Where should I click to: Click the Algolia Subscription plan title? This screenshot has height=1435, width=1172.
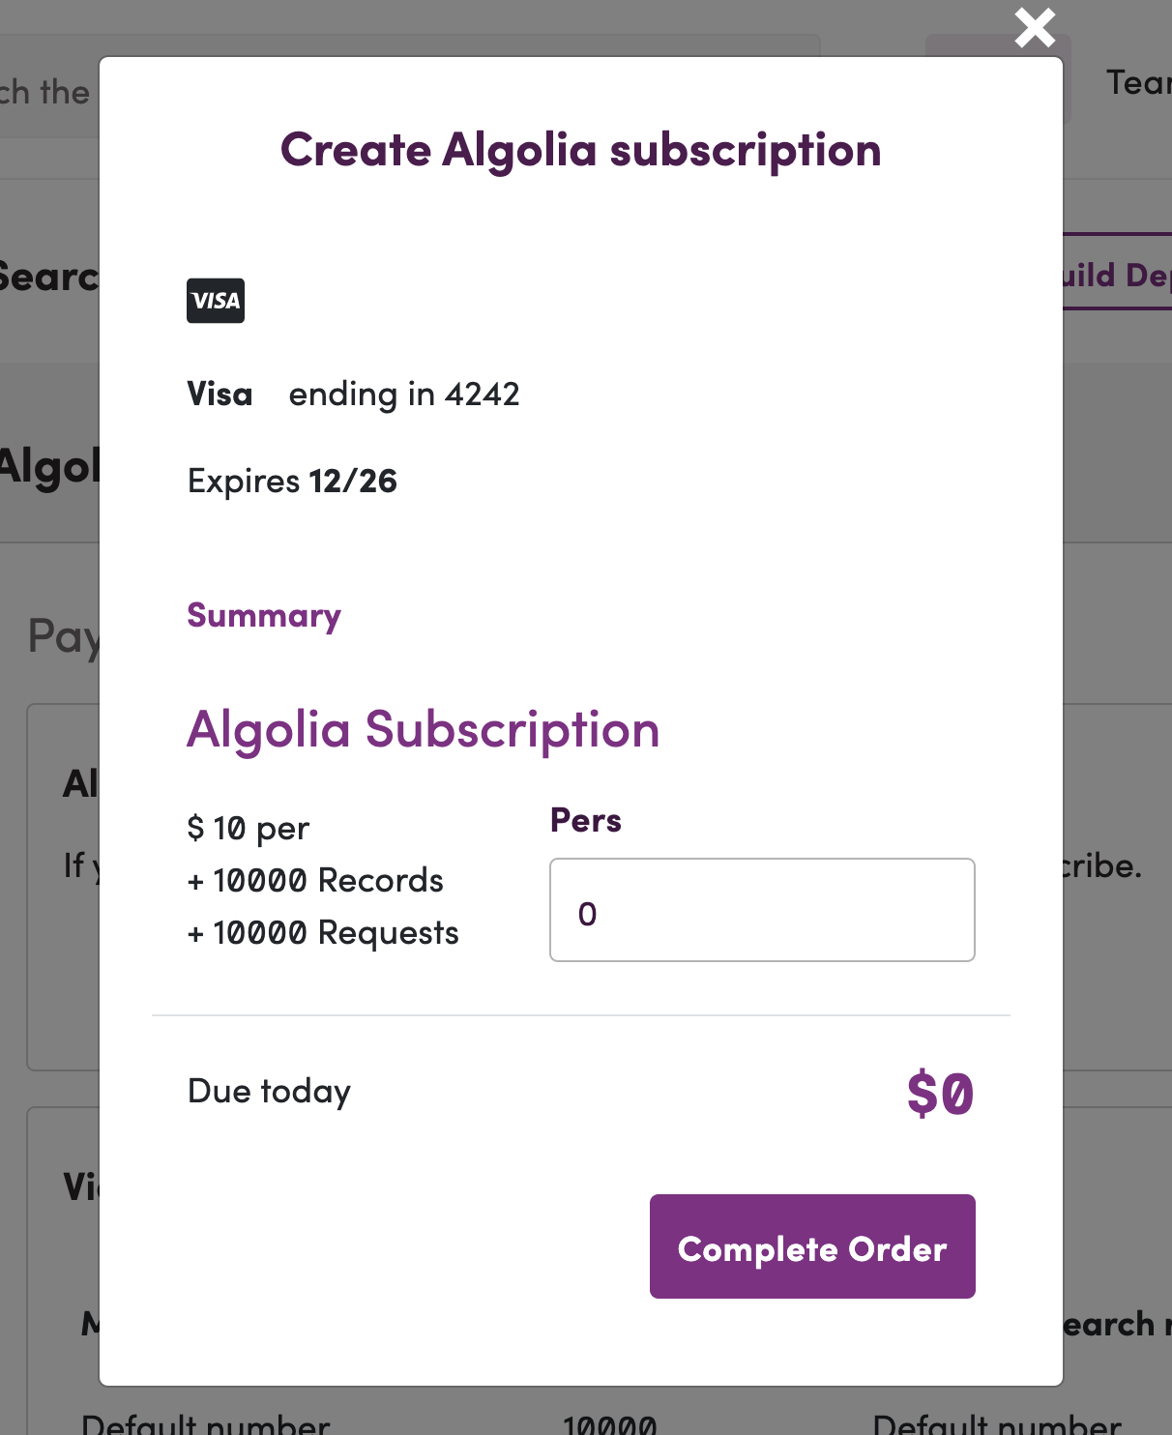424,729
